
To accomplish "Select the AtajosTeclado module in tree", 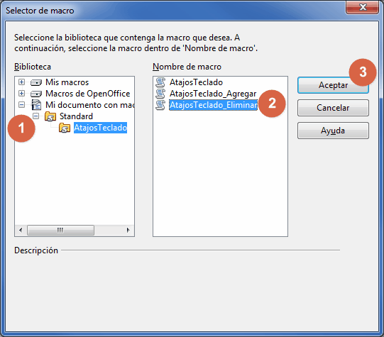I will pyautogui.click(x=100, y=128).
